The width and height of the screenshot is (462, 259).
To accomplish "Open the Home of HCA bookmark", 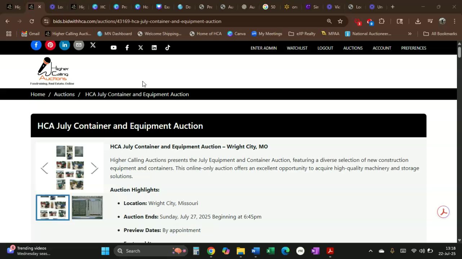I will 206,33.
